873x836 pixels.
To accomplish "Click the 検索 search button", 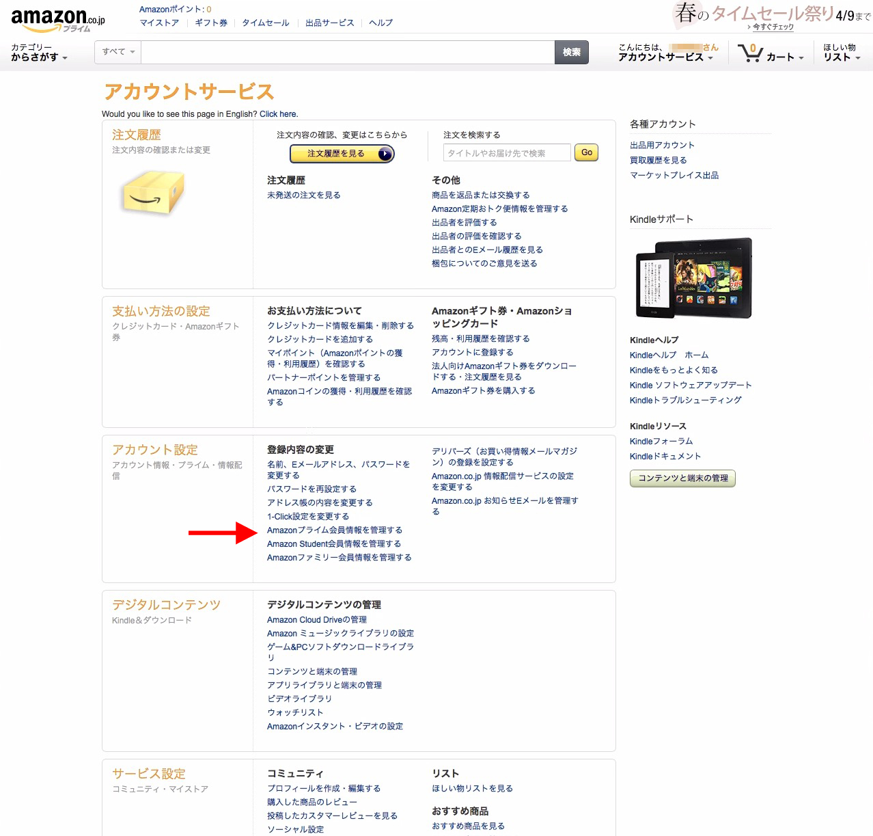I will coord(571,52).
